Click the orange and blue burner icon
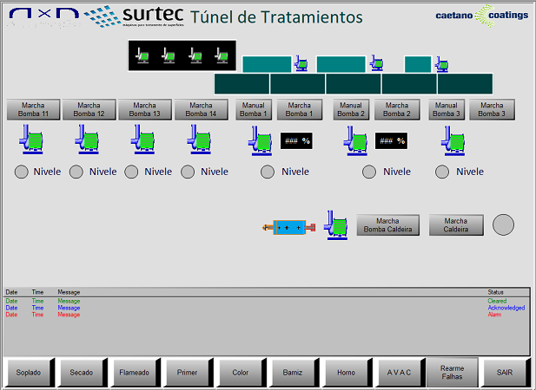This screenshot has height=390, width=536. click(x=288, y=227)
